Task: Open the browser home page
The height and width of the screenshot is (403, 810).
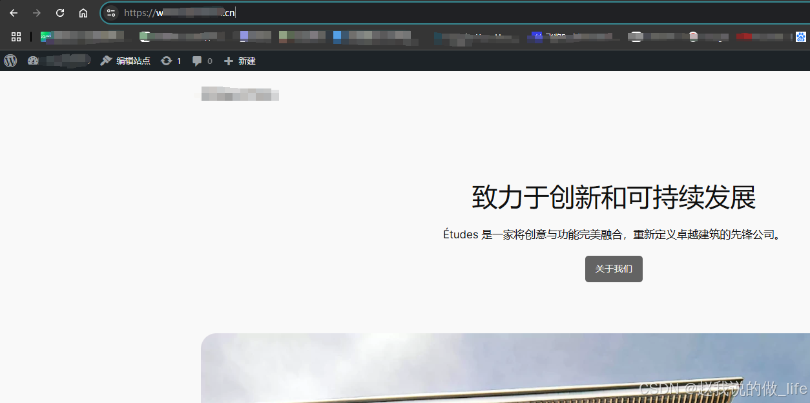Action: 83,13
